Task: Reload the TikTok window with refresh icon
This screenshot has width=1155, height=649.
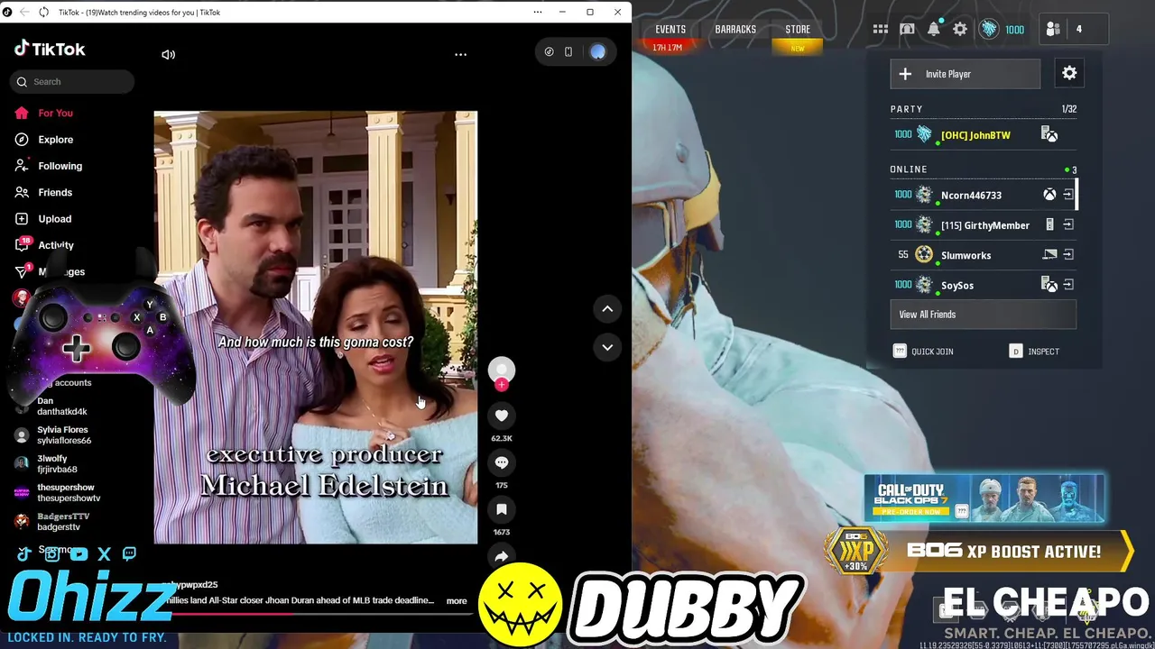Action: (x=43, y=12)
